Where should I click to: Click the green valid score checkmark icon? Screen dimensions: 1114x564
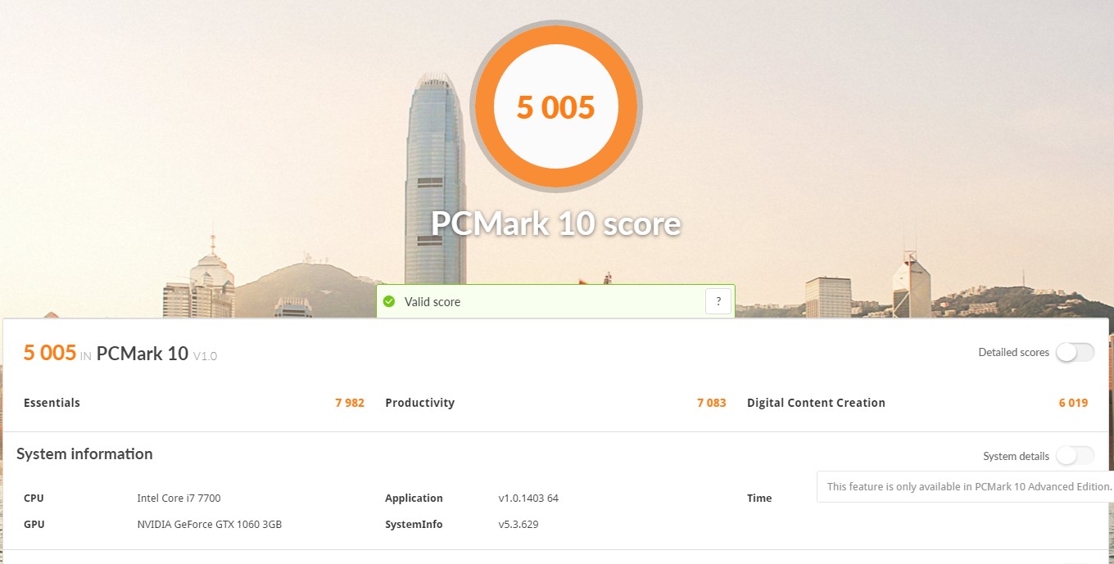(389, 302)
